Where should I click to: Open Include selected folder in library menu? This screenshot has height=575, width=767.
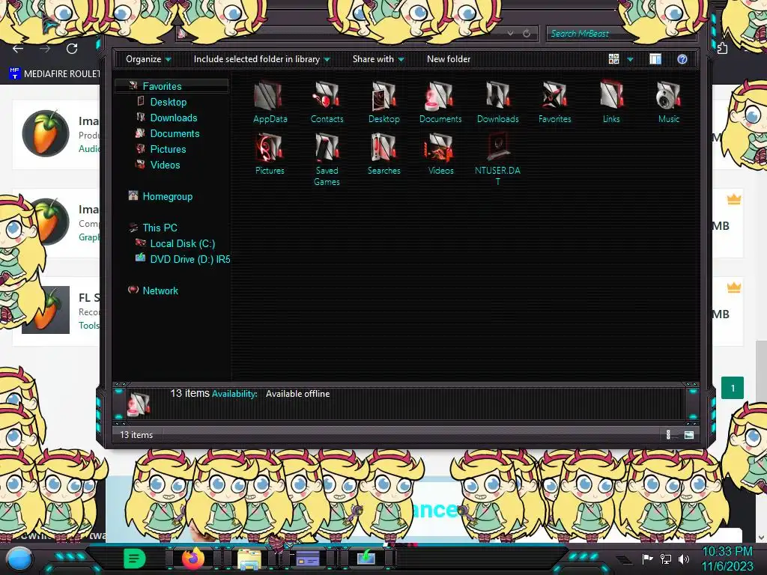coord(261,59)
